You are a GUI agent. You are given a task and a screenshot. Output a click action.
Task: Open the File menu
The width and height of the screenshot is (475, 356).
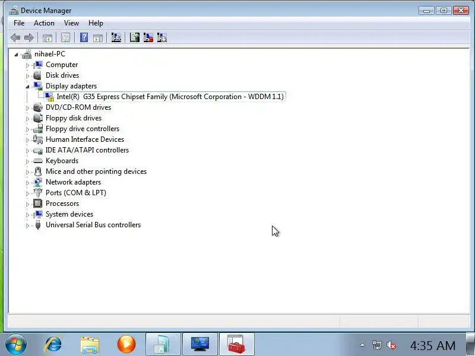(x=19, y=23)
